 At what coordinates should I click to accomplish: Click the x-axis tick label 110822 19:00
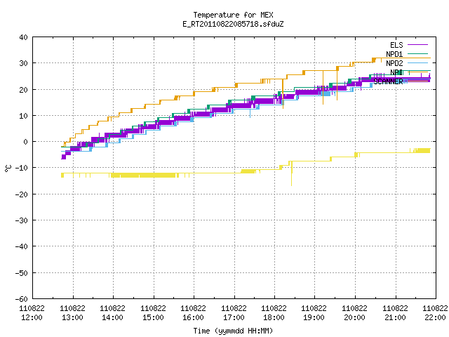314,313
